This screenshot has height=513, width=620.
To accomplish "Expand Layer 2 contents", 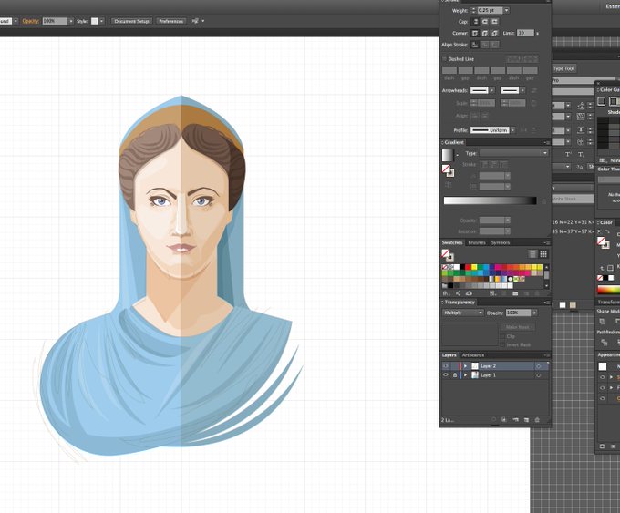I will [x=465, y=366].
